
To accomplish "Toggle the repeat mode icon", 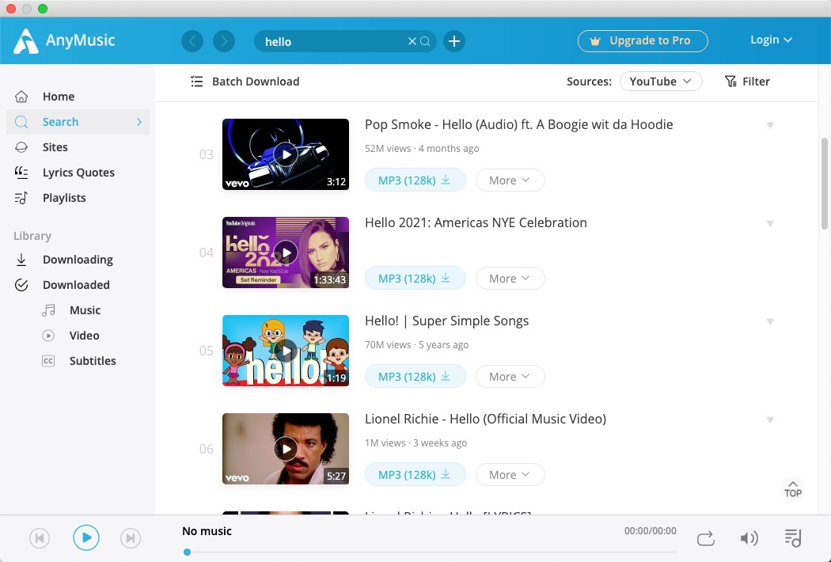I will tap(705, 539).
